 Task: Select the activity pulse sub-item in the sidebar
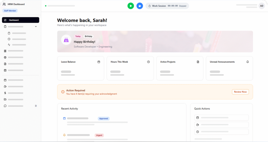pos(9,45)
